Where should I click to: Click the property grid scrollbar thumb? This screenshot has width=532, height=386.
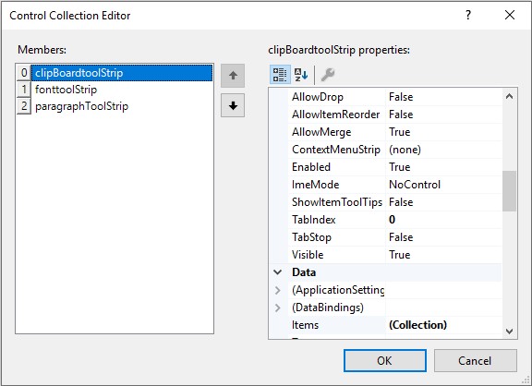509,191
